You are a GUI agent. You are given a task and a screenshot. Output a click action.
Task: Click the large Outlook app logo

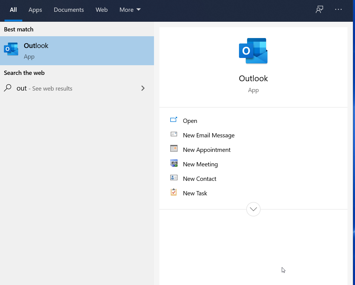pyautogui.click(x=253, y=51)
